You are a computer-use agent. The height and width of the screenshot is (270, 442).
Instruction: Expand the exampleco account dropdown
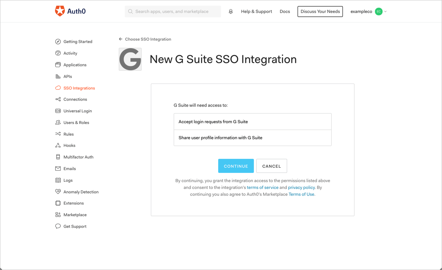pyautogui.click(x=385, y=12)
